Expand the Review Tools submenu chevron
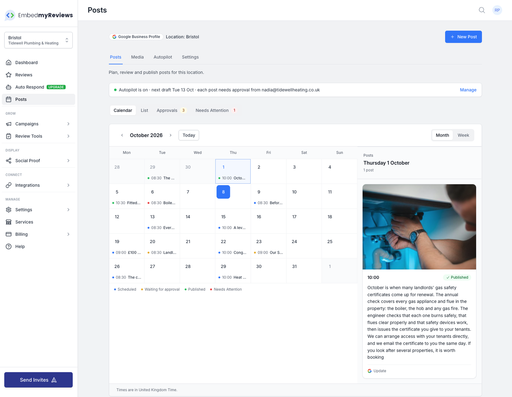Viewport: 512px width, 397px height. [69, 136]
